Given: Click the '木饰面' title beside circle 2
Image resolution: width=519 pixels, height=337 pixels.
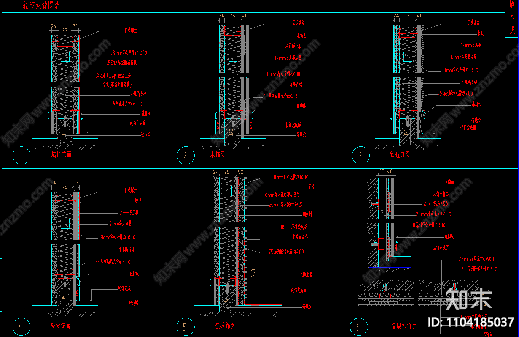Looking at the screenshot, I should tap(217, 155).
